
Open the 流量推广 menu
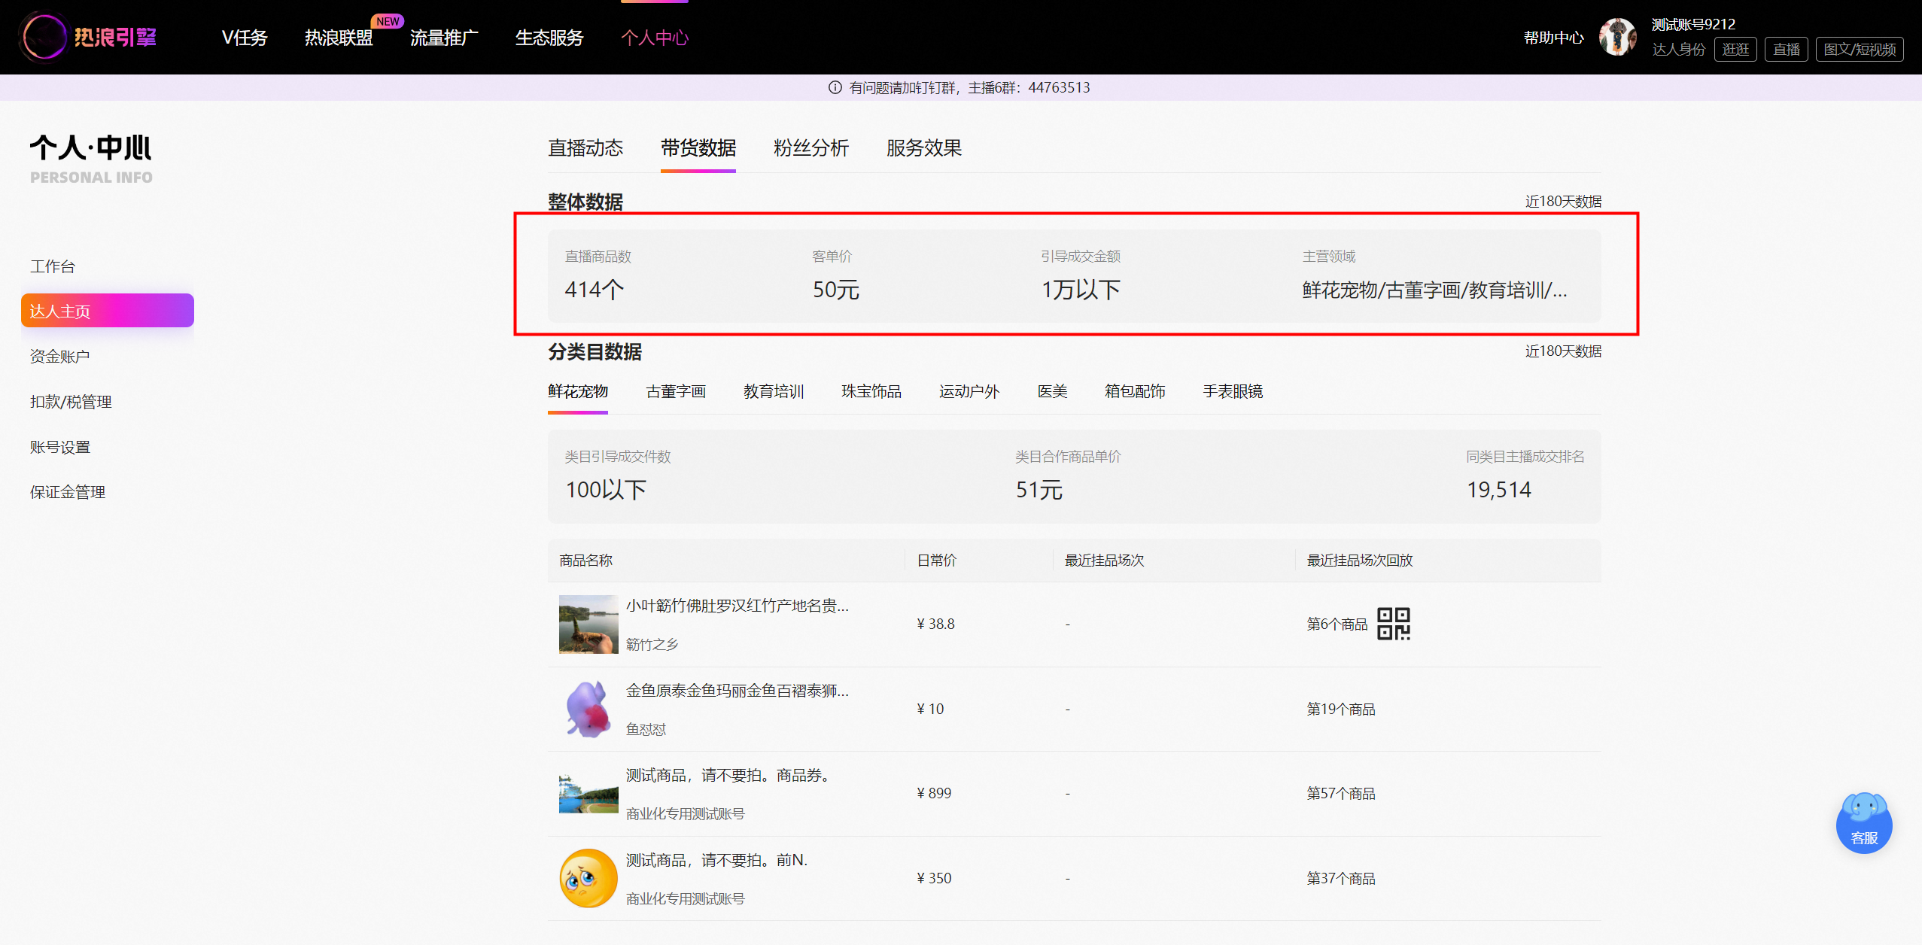444,38
